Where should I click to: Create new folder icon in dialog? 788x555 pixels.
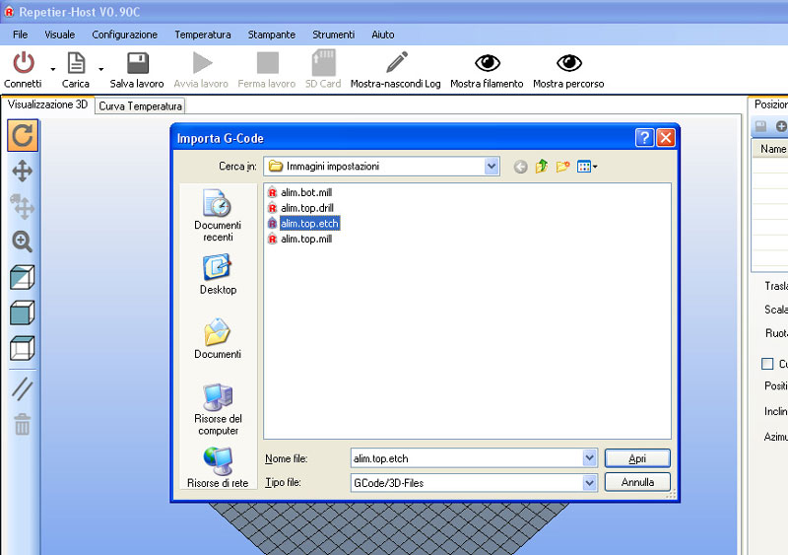pyautogui.click(x=562, y=166)
